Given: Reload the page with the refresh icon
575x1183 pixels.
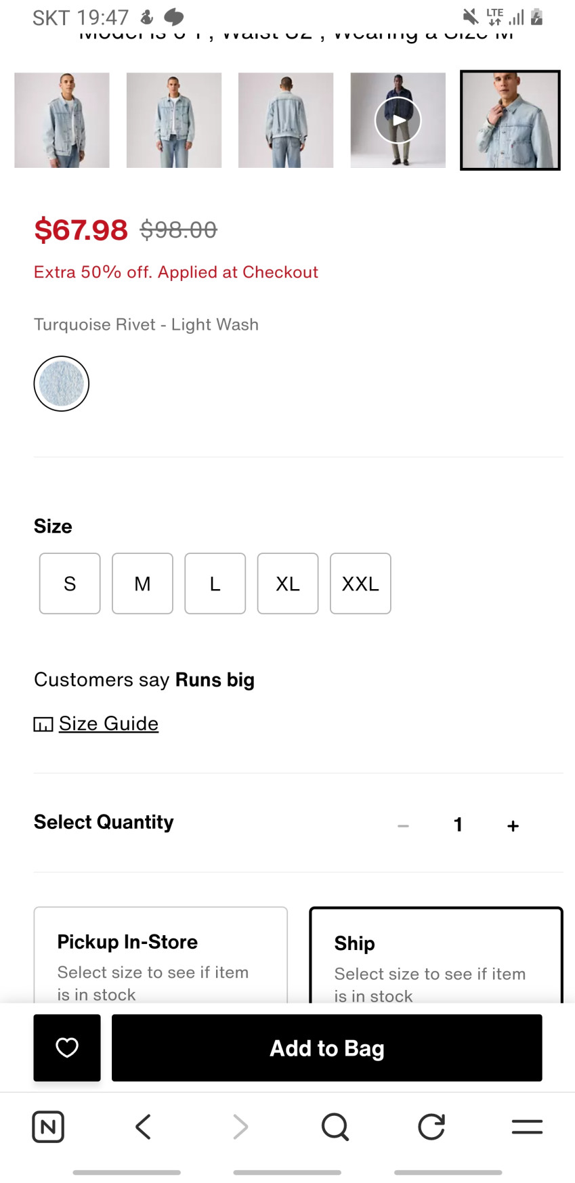Looking at the screenshot, I should pos(431,1127).
